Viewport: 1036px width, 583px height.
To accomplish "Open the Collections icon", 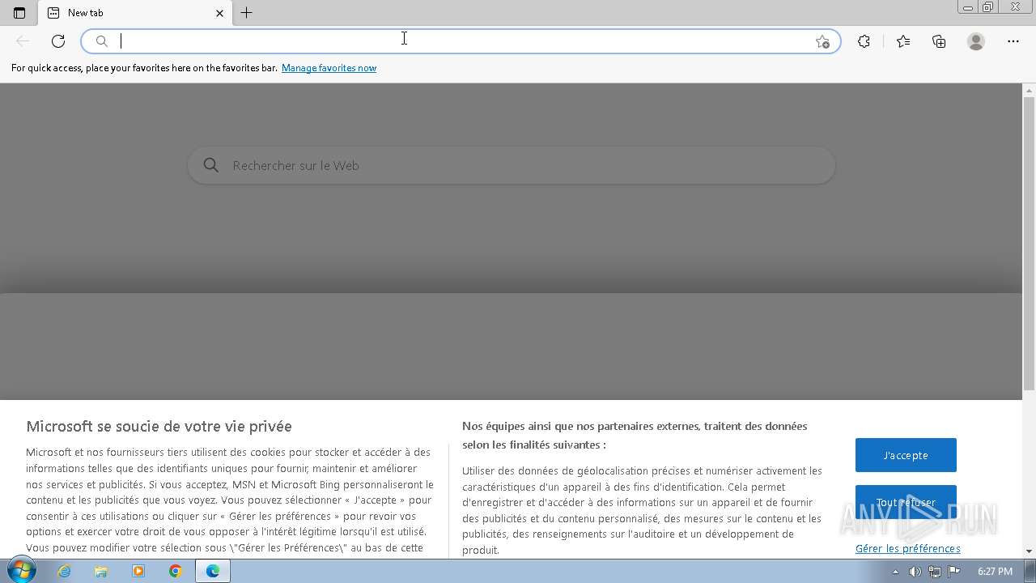I will (x=939, y=41).
